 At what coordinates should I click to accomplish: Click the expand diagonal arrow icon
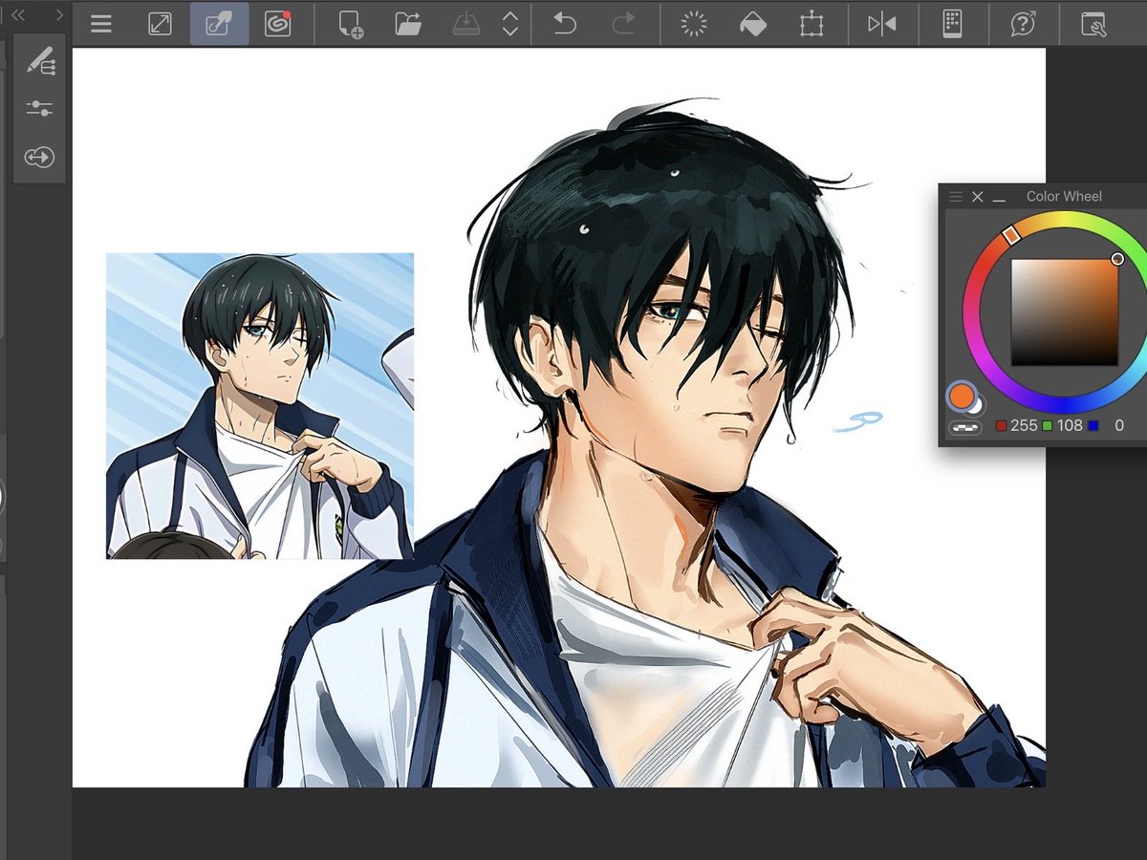tap(160, 24)
